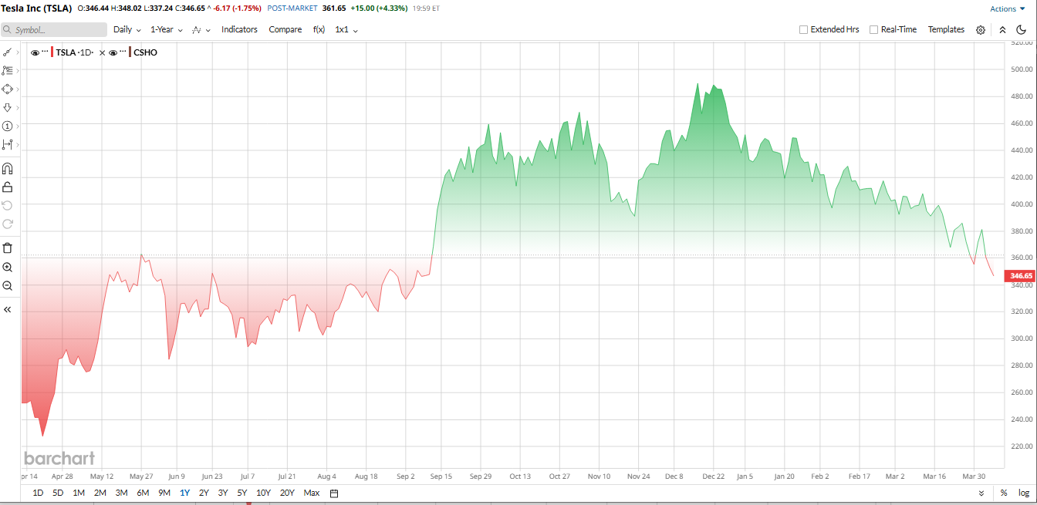Open the Templates menu
Image resolution: width=1037 pixels, height=505 pixels.
click(946, 30)
